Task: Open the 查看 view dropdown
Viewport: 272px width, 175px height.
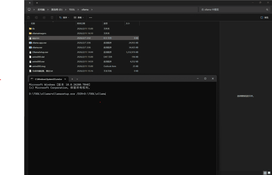Action: [79, 18]
